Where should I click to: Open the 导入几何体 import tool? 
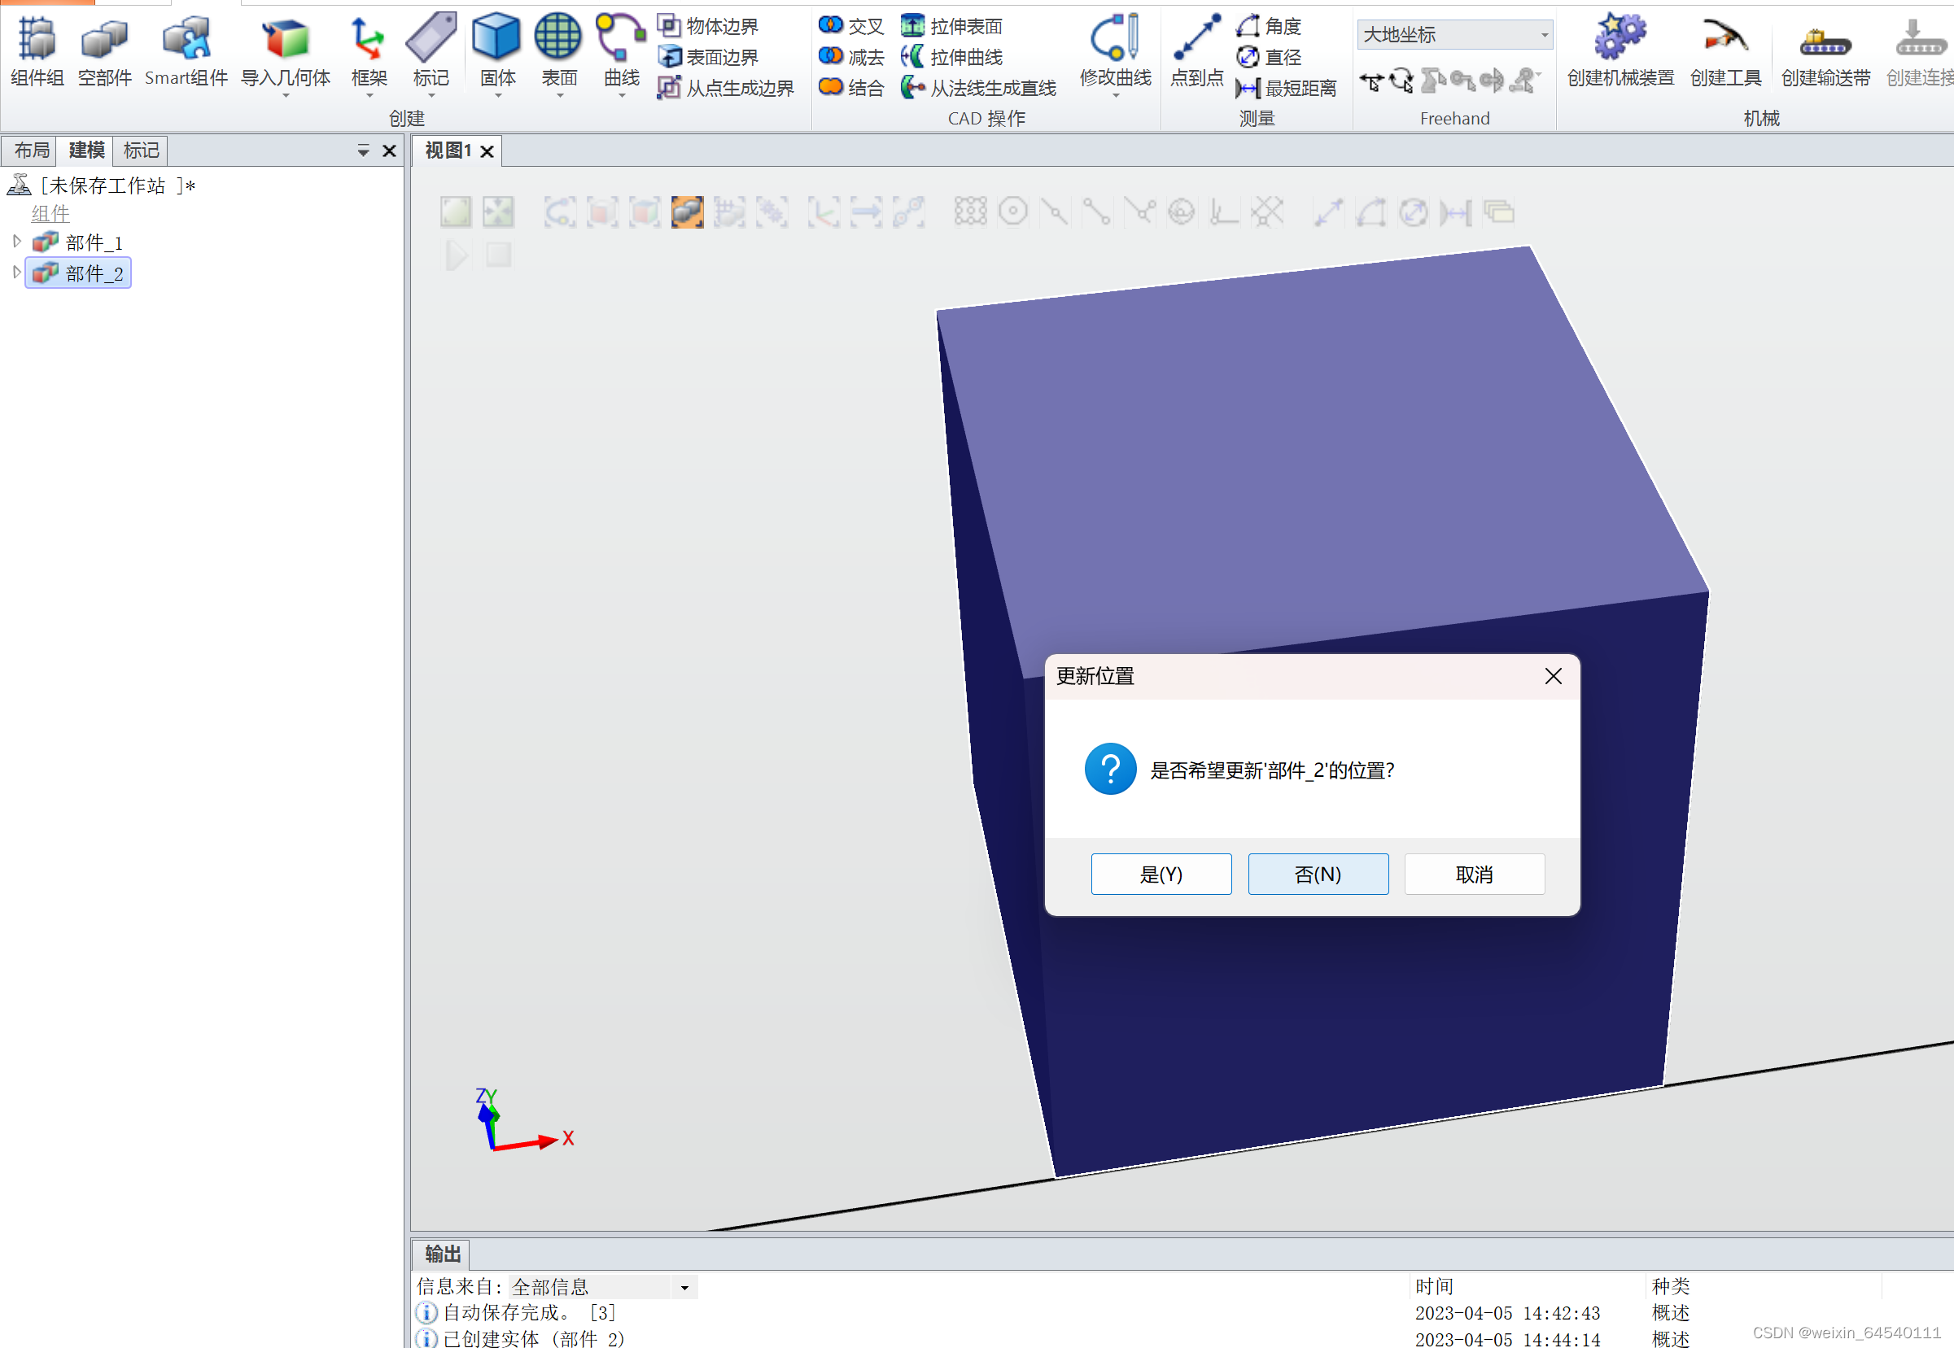(285, 40)
